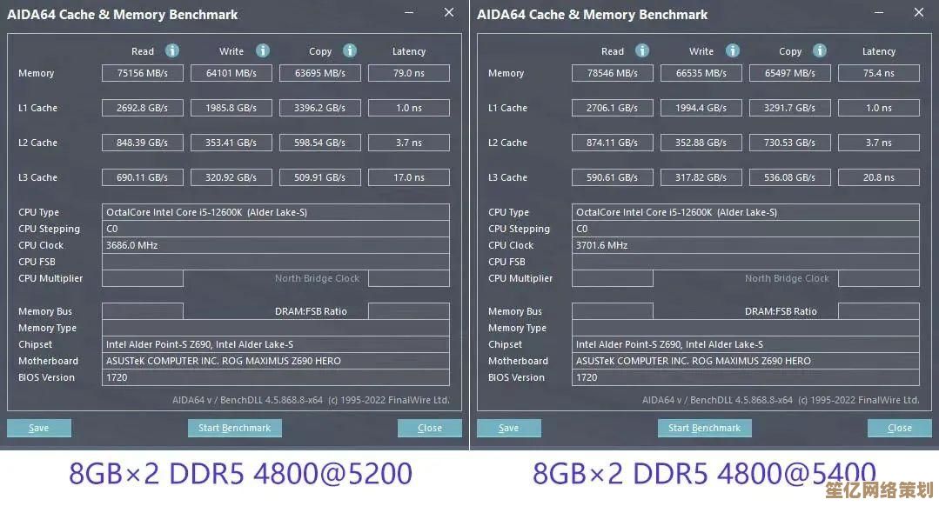Click the Write info icon in right window
This screenshot has width=939, height=506.
click(x=732, y=51)
